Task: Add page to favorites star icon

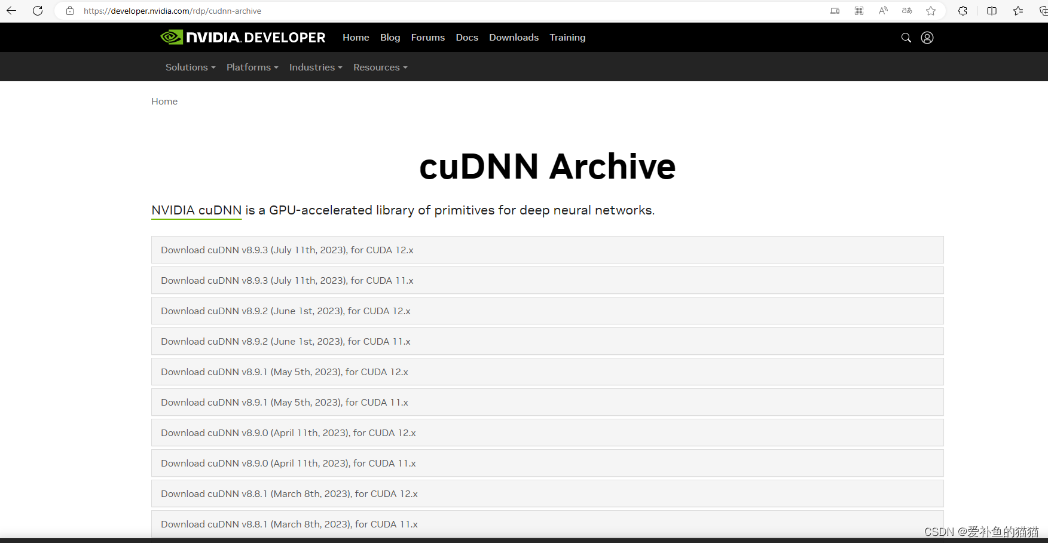Action: 931,11
